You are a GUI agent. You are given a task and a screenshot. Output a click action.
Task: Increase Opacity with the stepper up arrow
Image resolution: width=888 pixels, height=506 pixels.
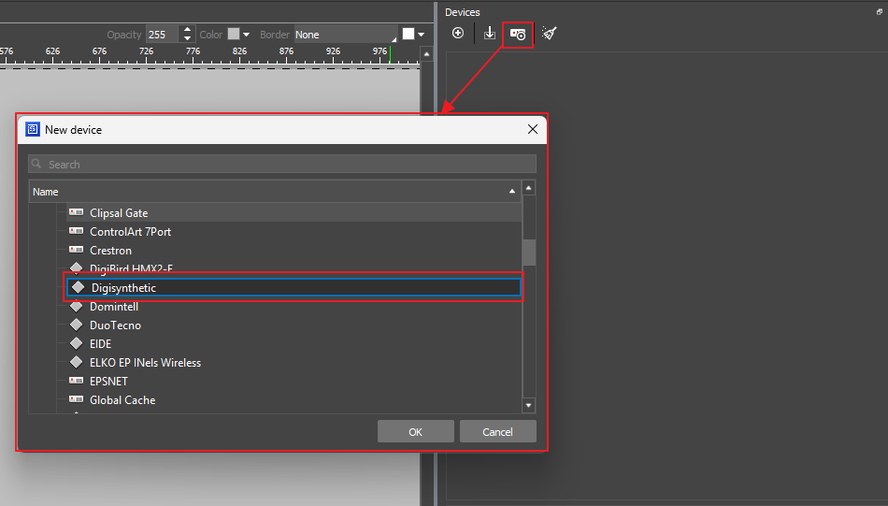pos(188,30)
